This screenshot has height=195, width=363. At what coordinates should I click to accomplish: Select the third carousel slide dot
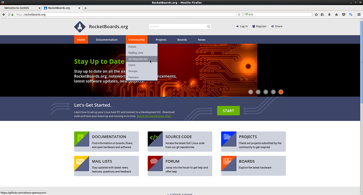click(266, 92)
